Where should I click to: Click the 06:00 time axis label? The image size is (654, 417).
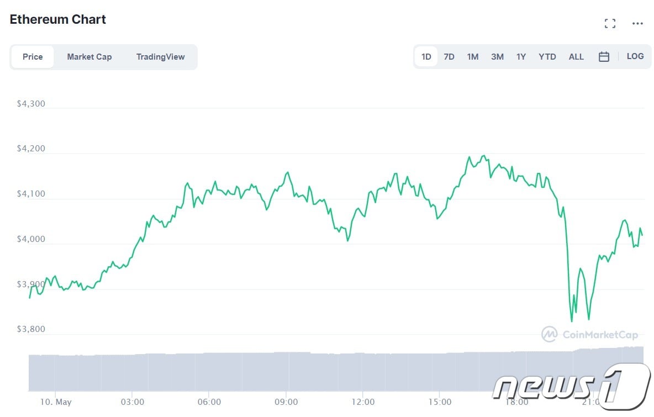pyautogui.click(x=209, y=402)
